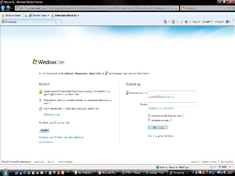
Task: Click the Windows Live logo
Action: click(49, 62)
